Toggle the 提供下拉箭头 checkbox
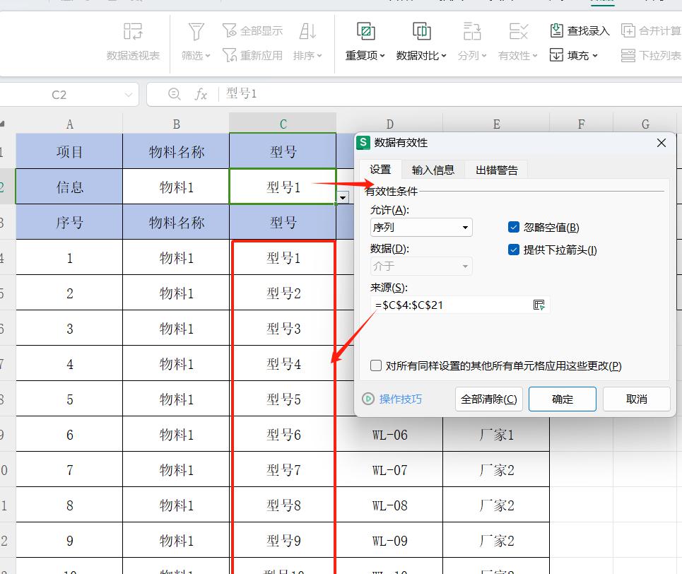 (514, 250)
